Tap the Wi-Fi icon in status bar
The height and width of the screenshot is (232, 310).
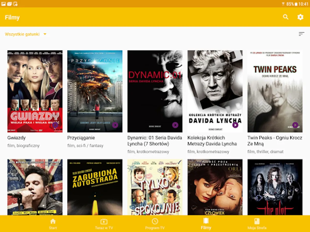coord(283,4)
